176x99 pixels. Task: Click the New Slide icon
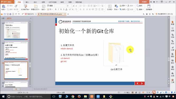(36, 6)
